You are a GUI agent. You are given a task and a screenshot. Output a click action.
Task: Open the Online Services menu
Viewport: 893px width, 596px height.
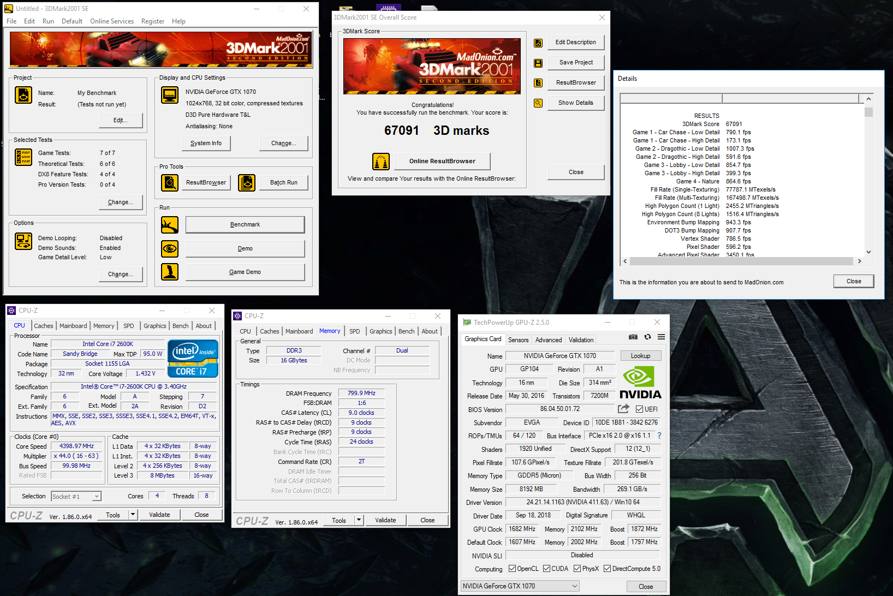[x=112, y=21]
